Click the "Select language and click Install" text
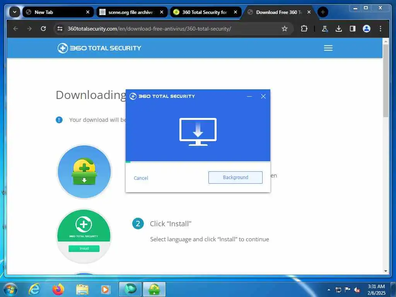The width and height of the screenshot is (396, 297). pyautogui.click(x=210, y=239)
